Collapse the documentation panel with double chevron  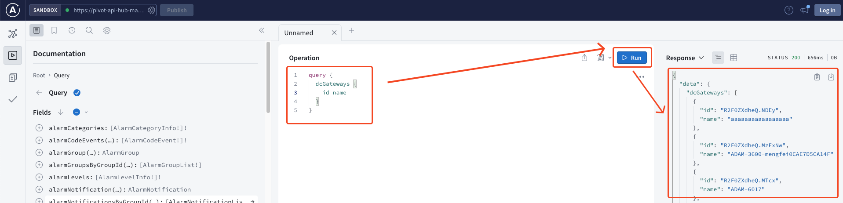click(x=262, y=30)
